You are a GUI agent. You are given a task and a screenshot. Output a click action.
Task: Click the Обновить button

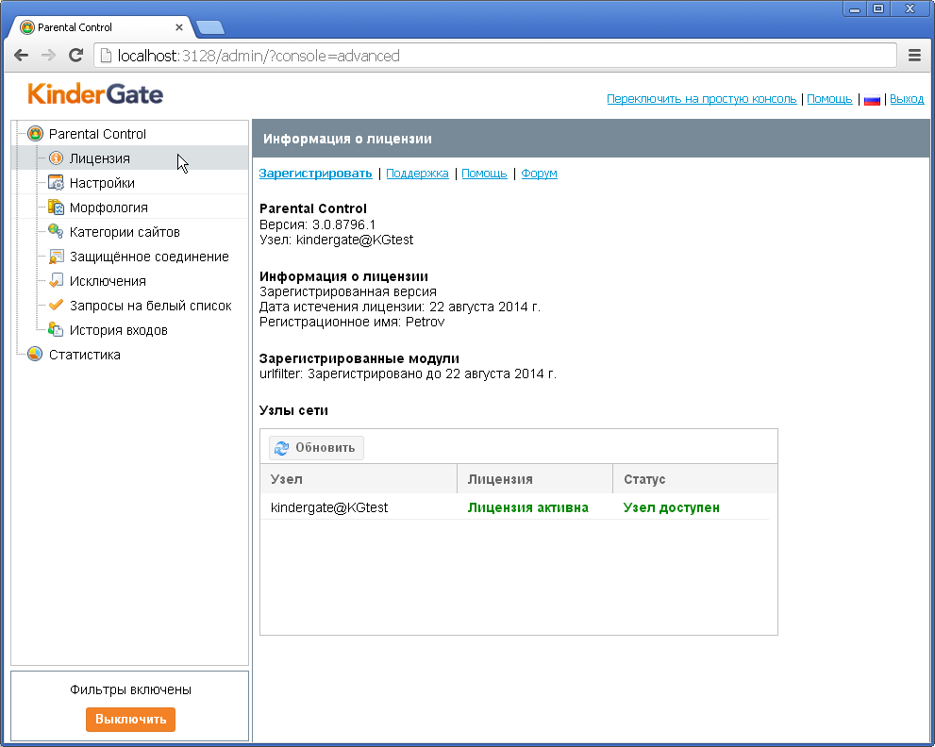point(316,448)
